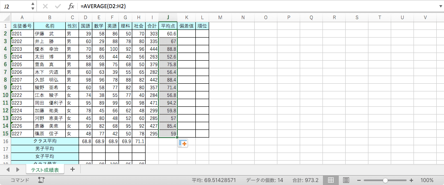
Task: Click the 平均点 header cell
Action: (x=168, y=26)
